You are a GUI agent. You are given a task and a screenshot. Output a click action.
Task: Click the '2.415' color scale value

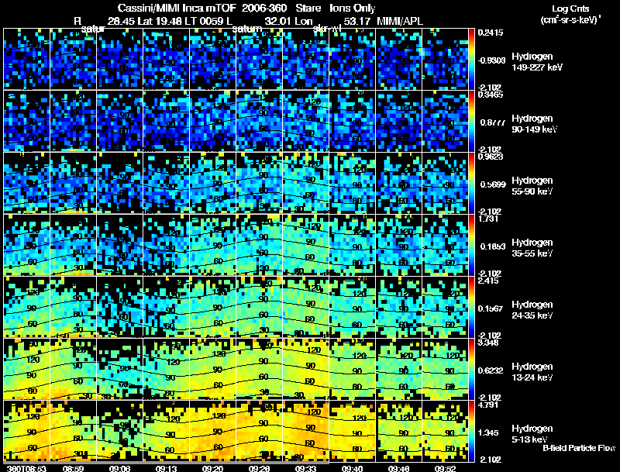click(488, 281)
